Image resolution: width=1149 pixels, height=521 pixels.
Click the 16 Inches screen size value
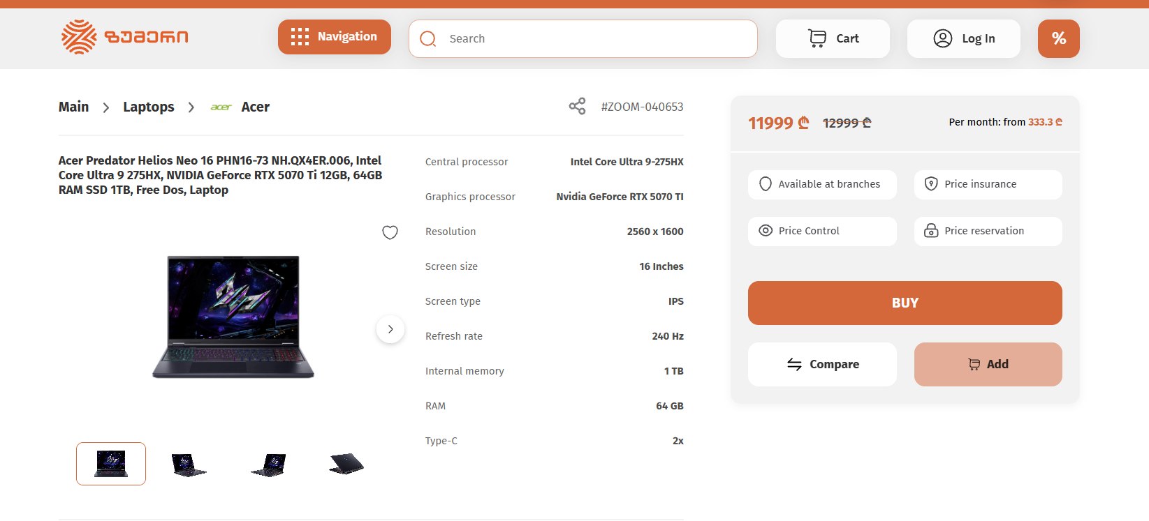point(661,266)
